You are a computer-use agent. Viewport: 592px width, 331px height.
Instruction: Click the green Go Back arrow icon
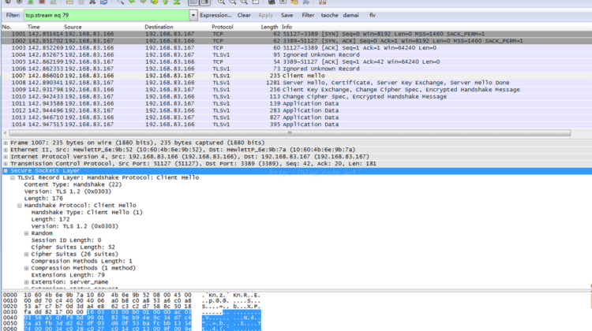click(131, 2)
